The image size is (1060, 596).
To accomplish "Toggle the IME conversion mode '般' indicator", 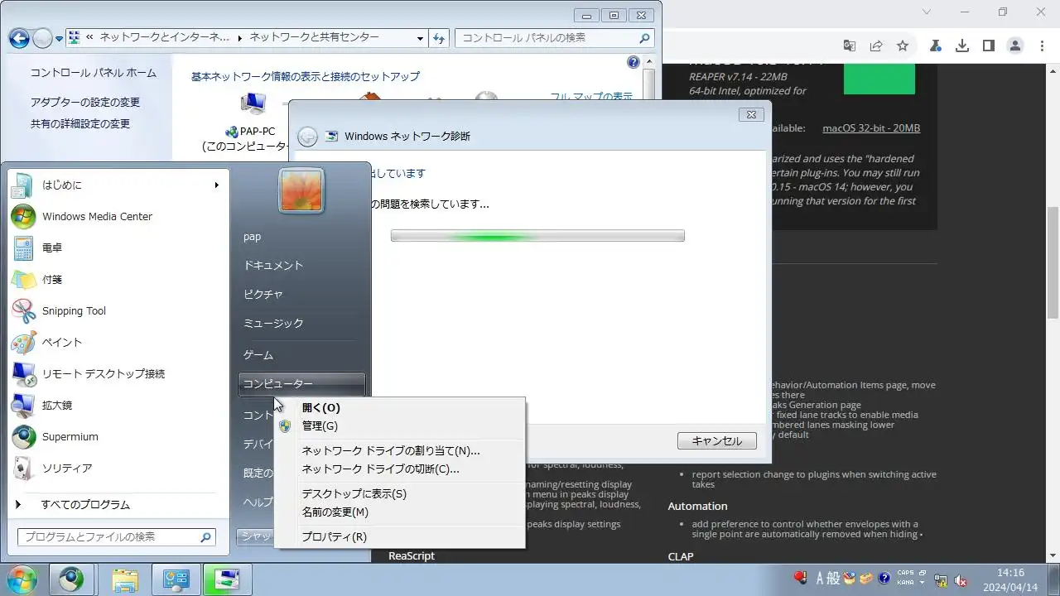I will pos(834,578).
